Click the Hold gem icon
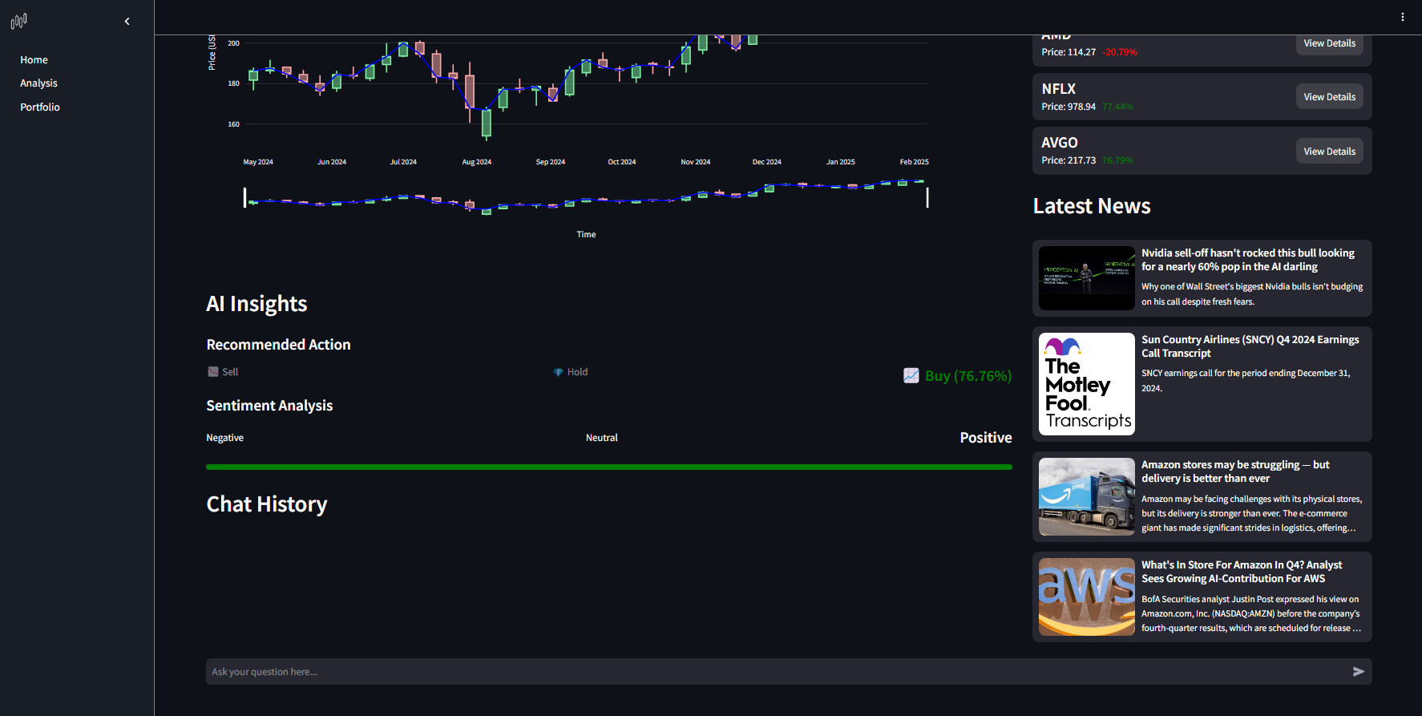This screenshot has height=716, width=1422. pyautogui.click(x=558, y=372)
